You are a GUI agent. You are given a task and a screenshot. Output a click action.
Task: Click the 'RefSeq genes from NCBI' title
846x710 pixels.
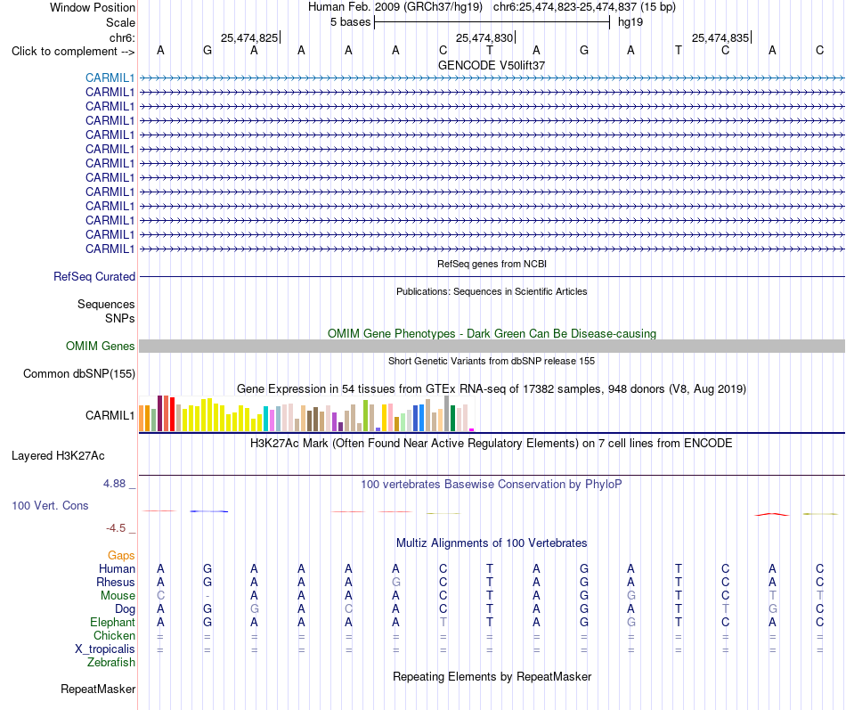tap(492, 264)
